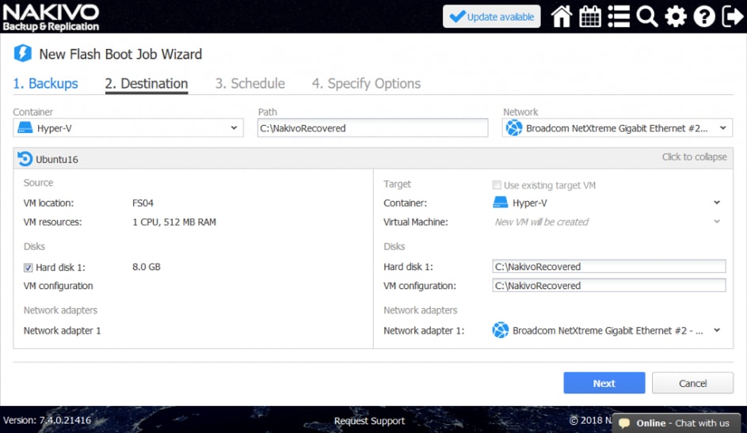Click the Cancel button

click(x=692, y=383)
